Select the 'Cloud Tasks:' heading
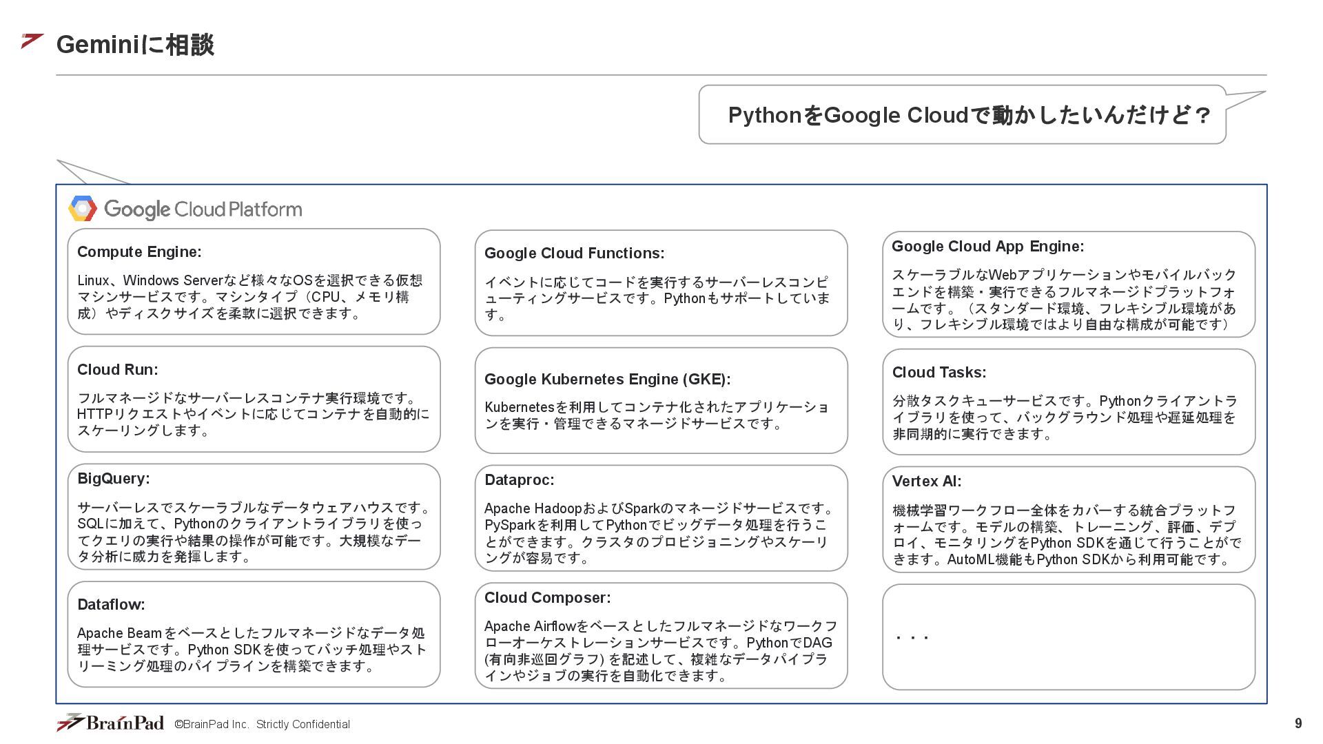Screen dimensions: 1323x744 point(939,373)
